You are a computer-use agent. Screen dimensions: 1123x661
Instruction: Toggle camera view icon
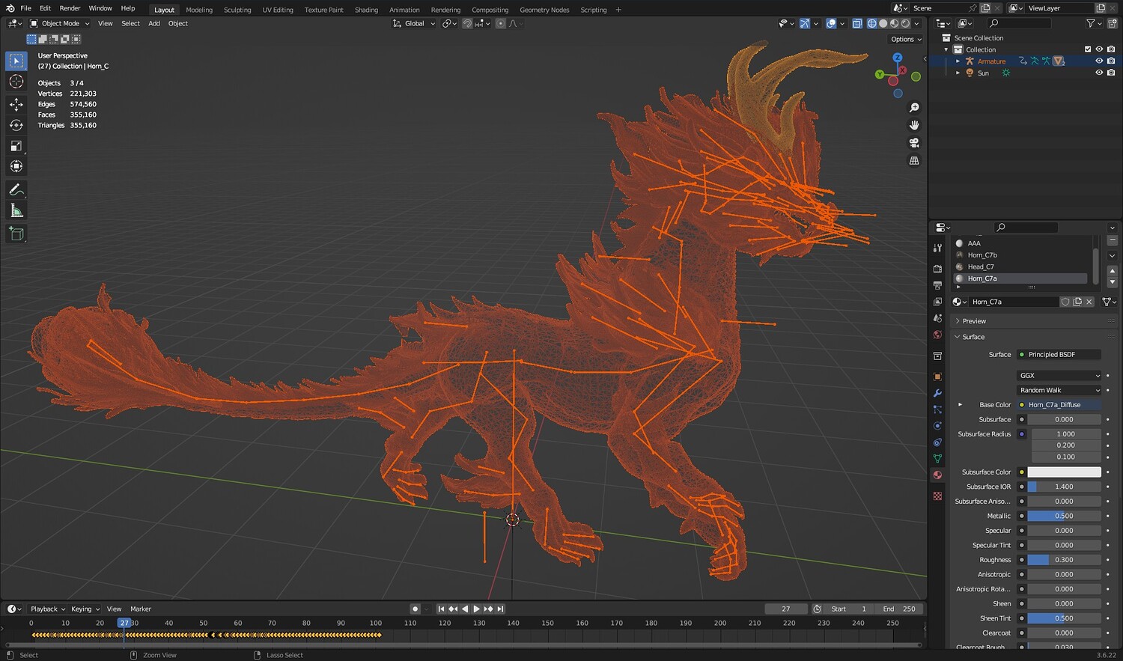tap(914, 143)
